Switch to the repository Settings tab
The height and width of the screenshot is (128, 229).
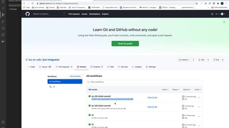pos(151,67)
